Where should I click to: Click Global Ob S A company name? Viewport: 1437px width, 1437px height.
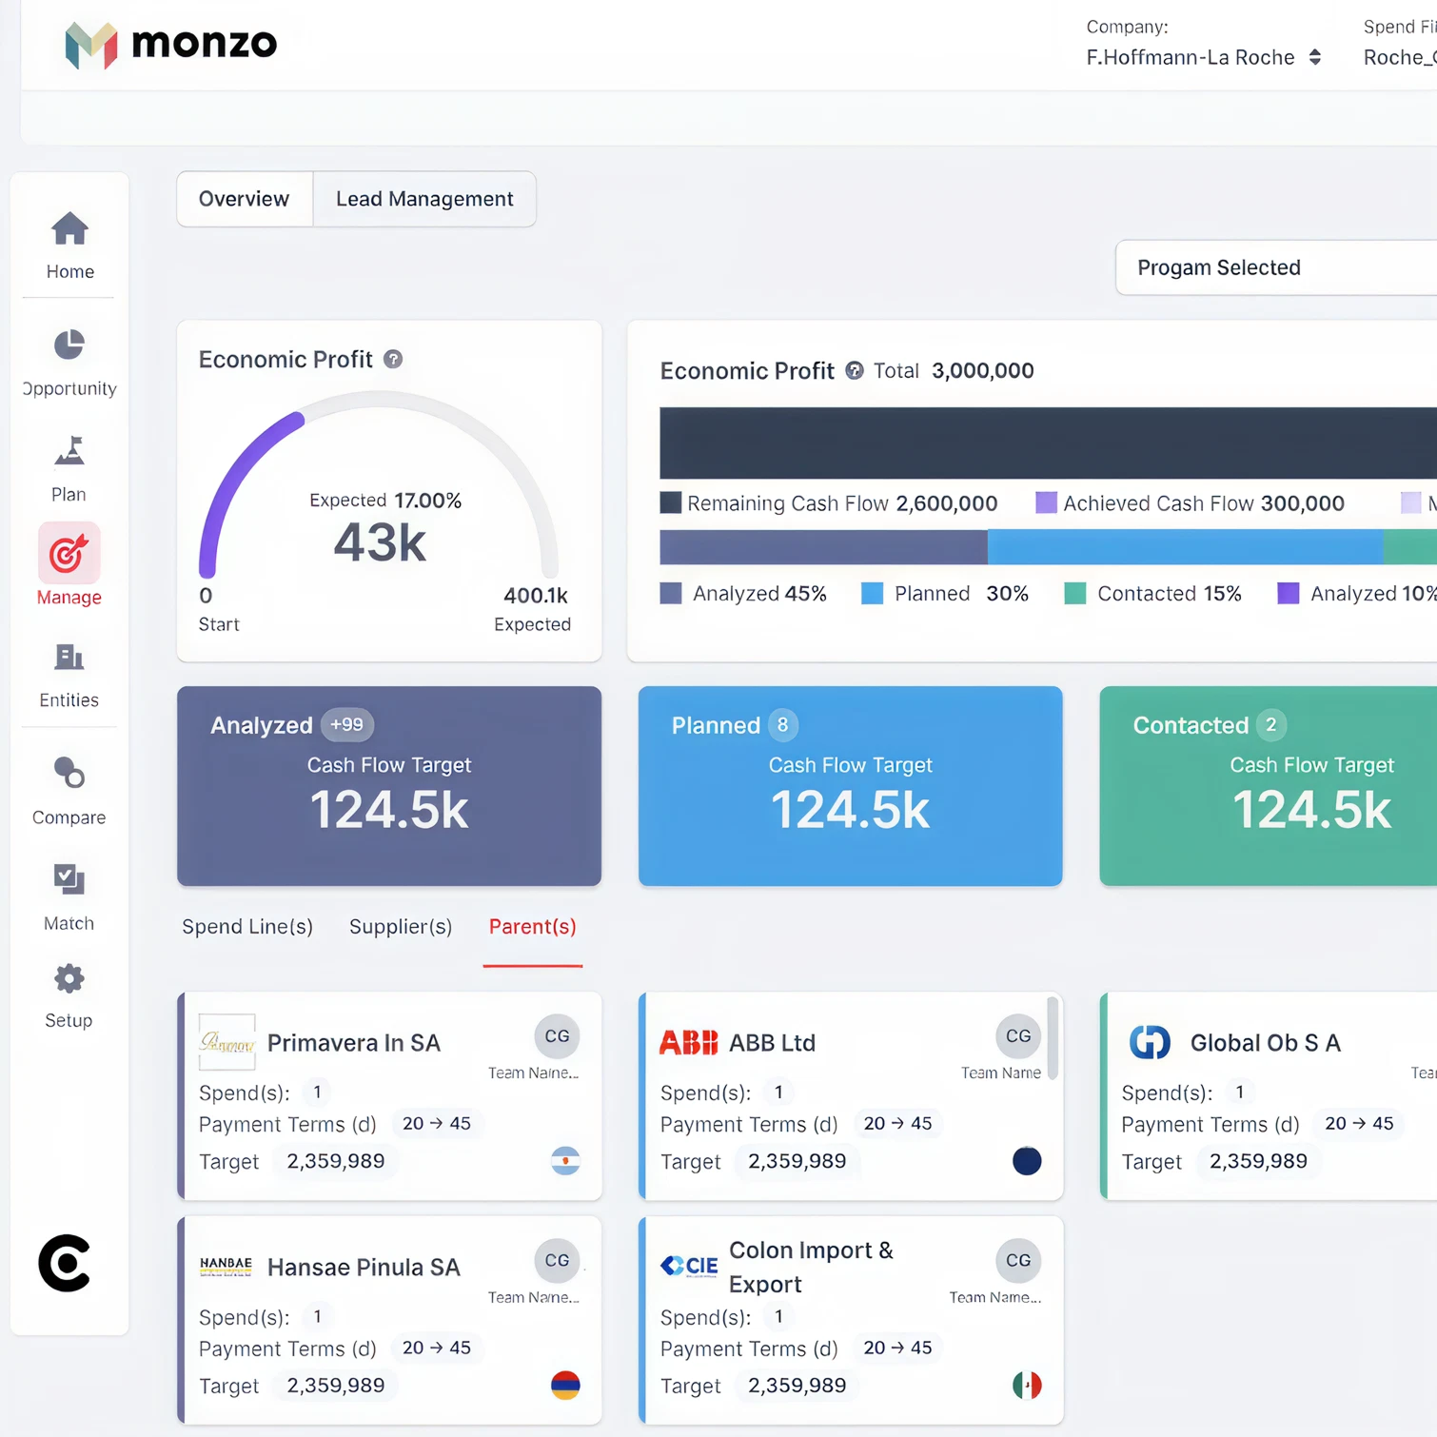pos(1266,1043)
